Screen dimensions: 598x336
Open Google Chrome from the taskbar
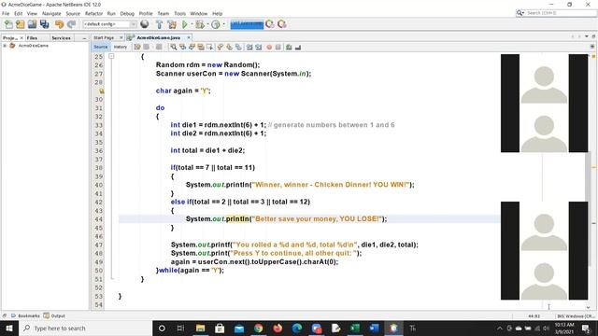259,328
